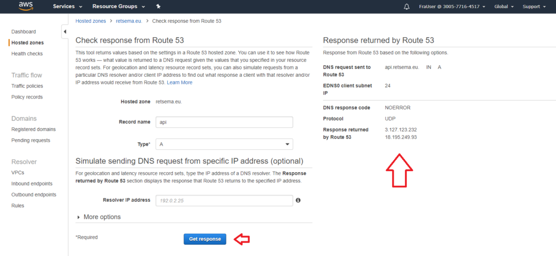Screen dimensions: 556x256
Task: Open the Type dropdown showing A
Action: point(224,144)
